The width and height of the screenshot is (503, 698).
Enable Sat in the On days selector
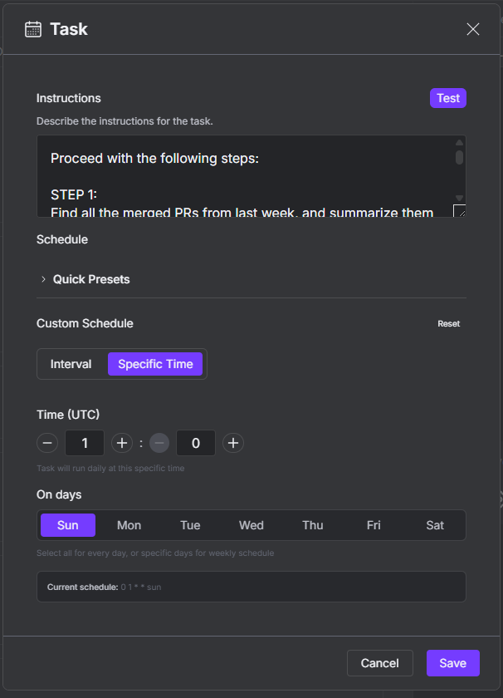click(x=435, y=524)
